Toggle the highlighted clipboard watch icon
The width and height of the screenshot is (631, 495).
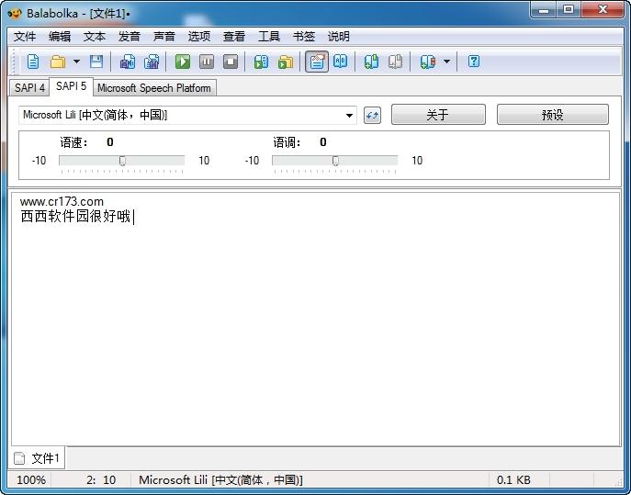317,62
